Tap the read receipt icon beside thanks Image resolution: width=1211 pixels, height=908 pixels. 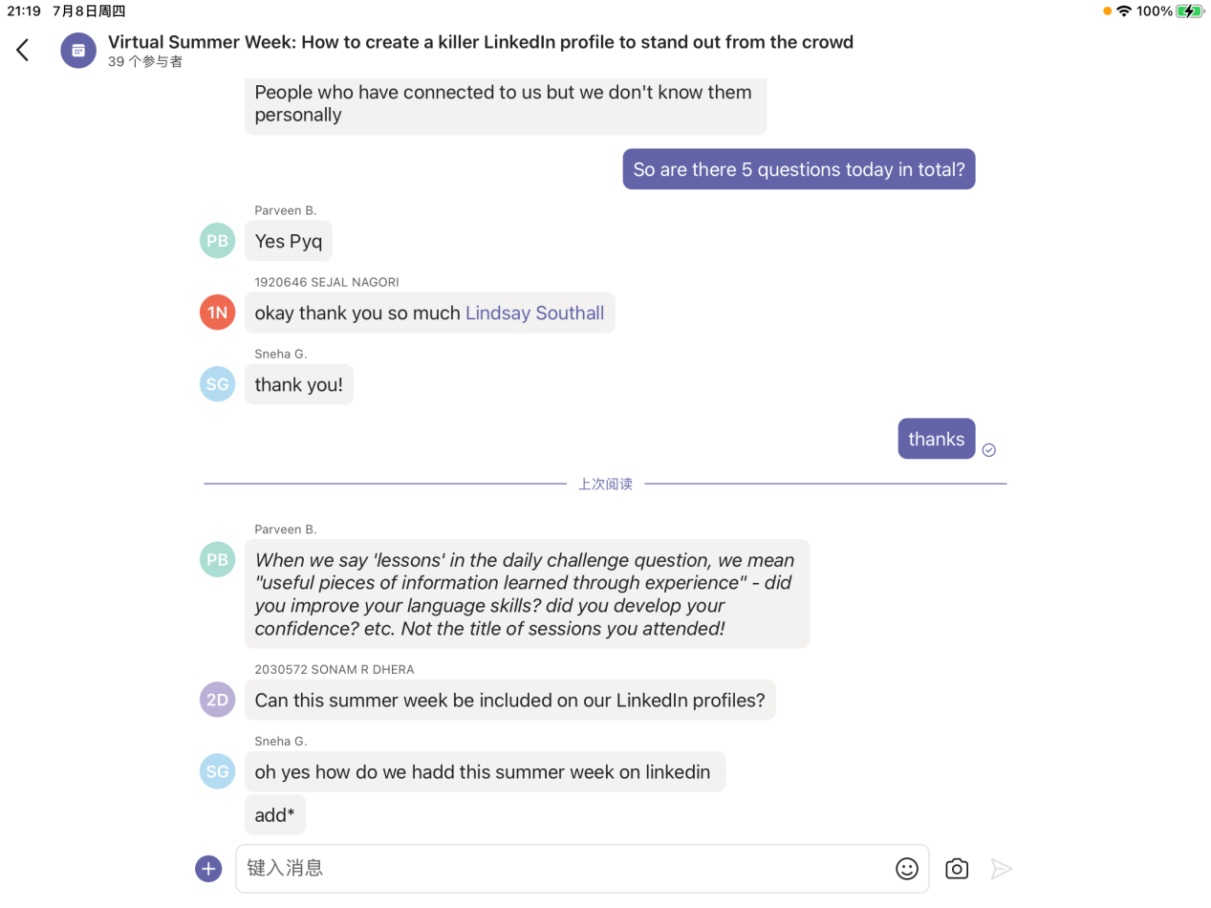989,450
